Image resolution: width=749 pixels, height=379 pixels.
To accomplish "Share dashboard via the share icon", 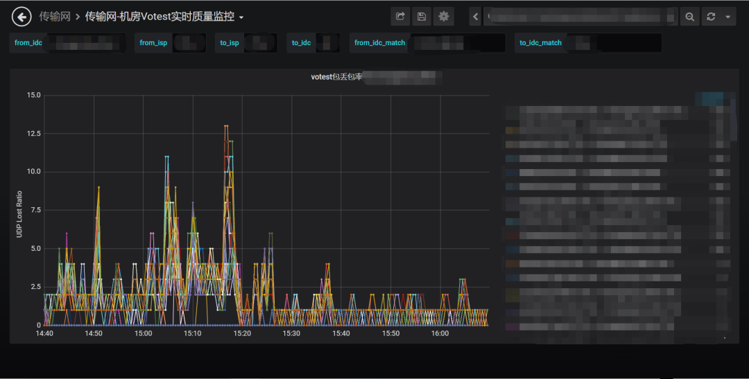I will pos(400,17).
